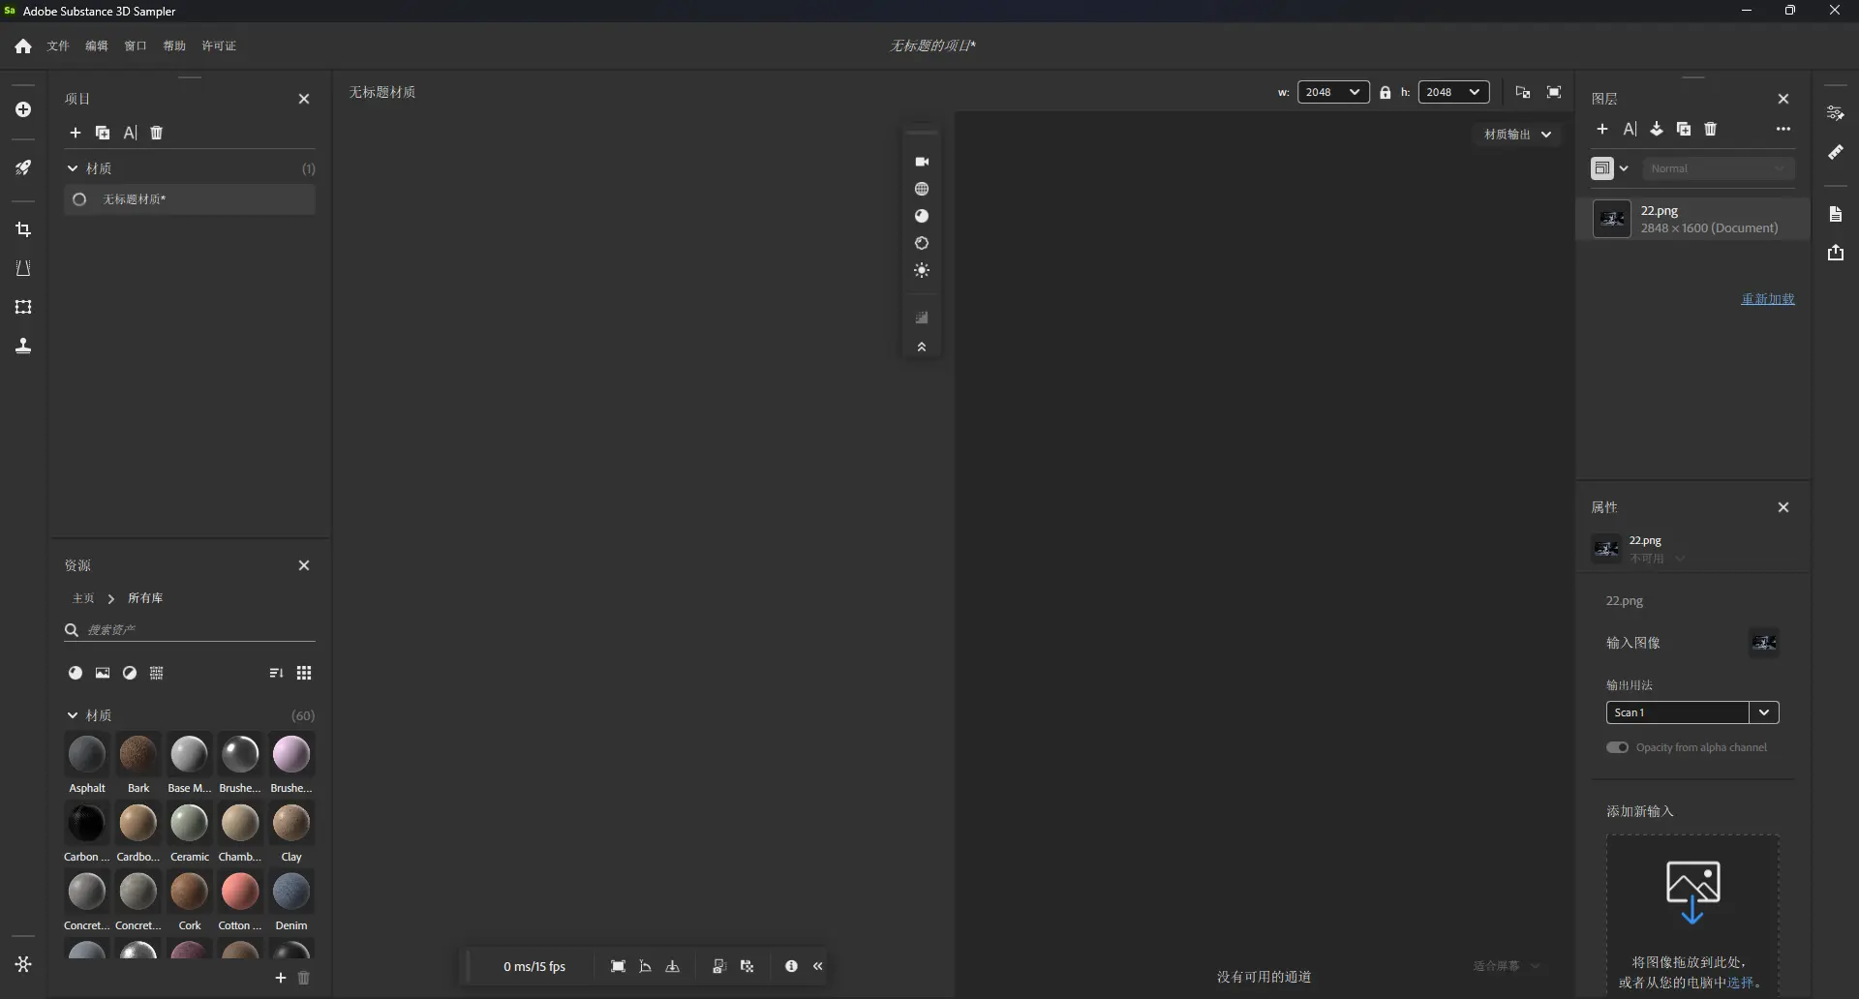Open layers panel more options menu
This screenshot has width=1859, height=999.
click(1783, 129)
